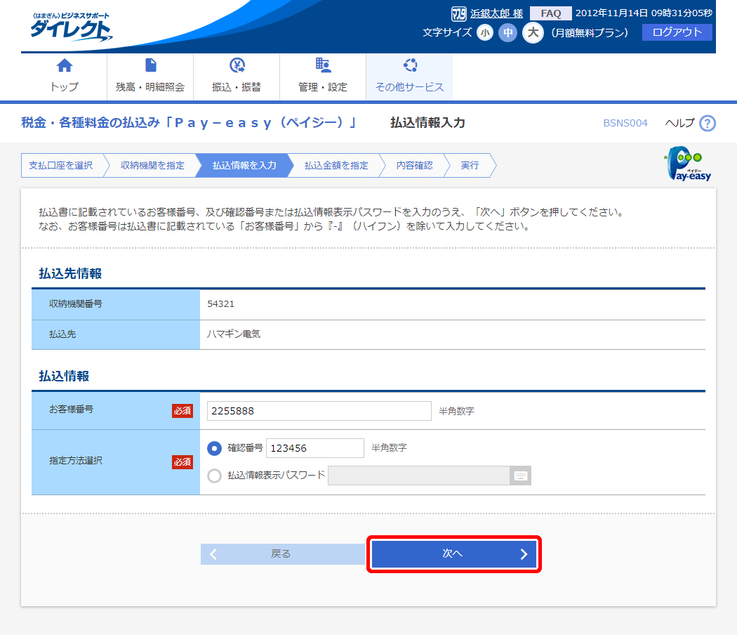The width and height of the screenshot is (737, 635).
Task: Go to the 収納機関を指定 step
Action: (152, 166)
